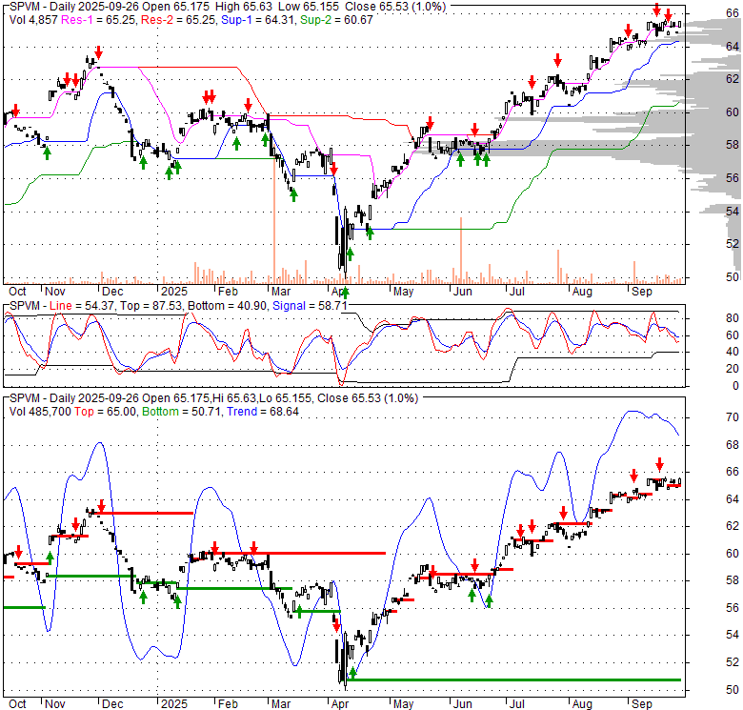Select the Sup-2 = 60.67 legend entry
The width and height of the screenshot is (743, 710).
point(336,20)
